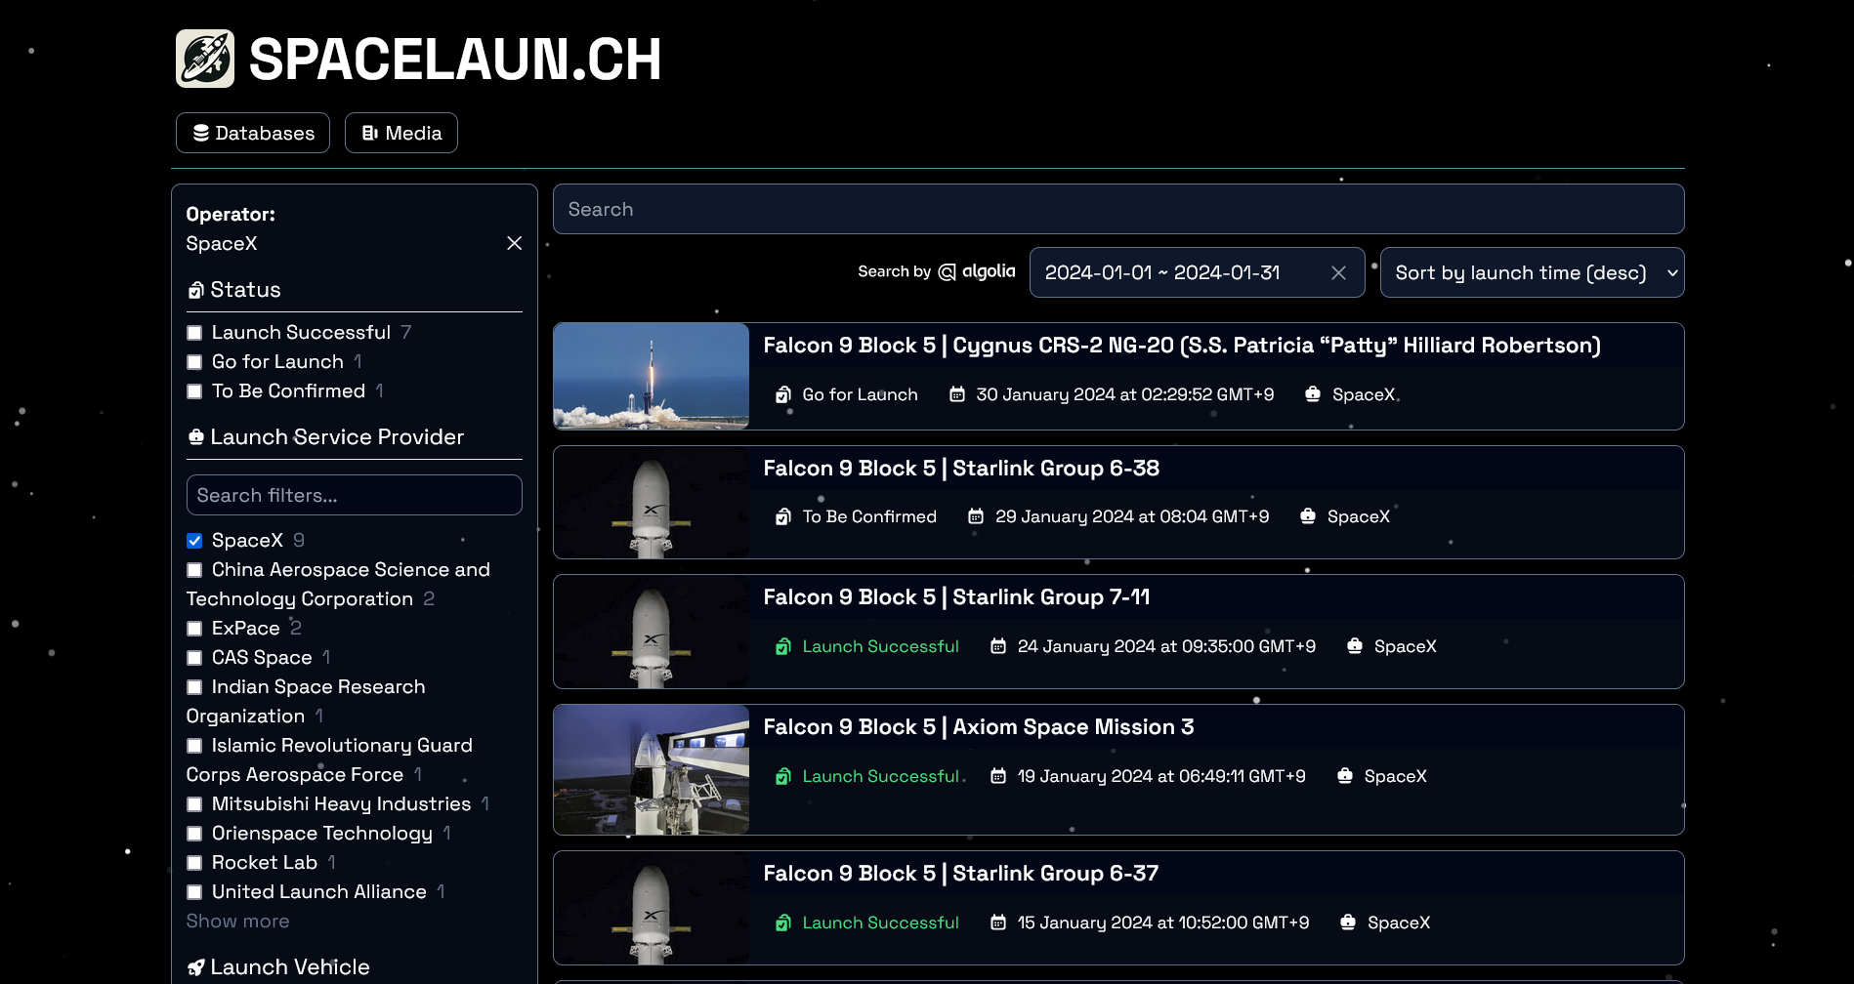The width and height of the screenshot is (1854, 984).
Task: Check the Orienspace Technology checkbox
Action: 194,834
